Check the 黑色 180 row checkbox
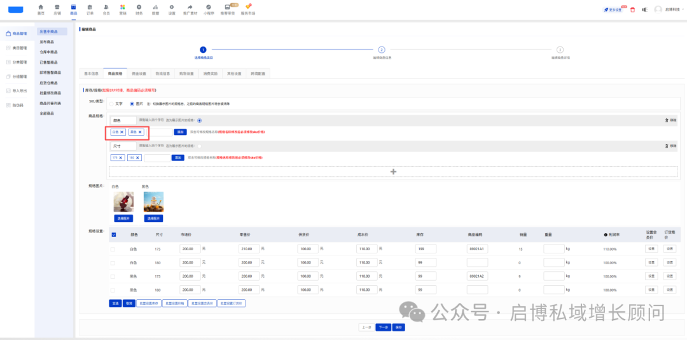The width and height of the screenshot is (687, 340). (x=113, y=290)
